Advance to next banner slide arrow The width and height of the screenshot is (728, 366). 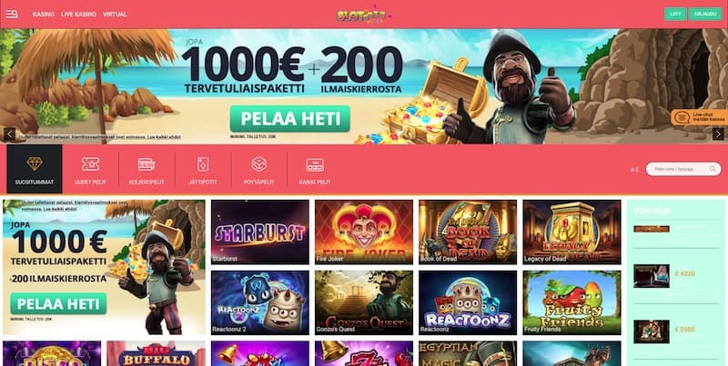(x=718, y=134)
